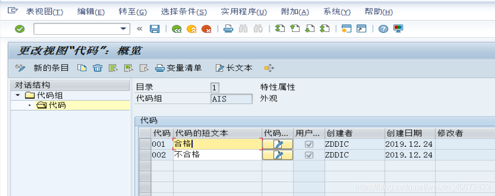Open the 转至 menu
Screen dimensions: 495x196
tap(133, 12)
